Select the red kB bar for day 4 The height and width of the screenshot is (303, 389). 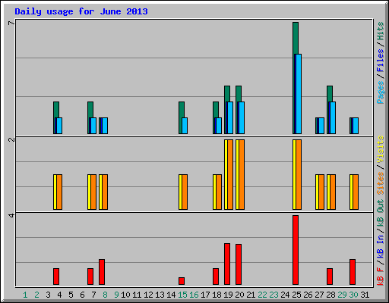point(56,276)
